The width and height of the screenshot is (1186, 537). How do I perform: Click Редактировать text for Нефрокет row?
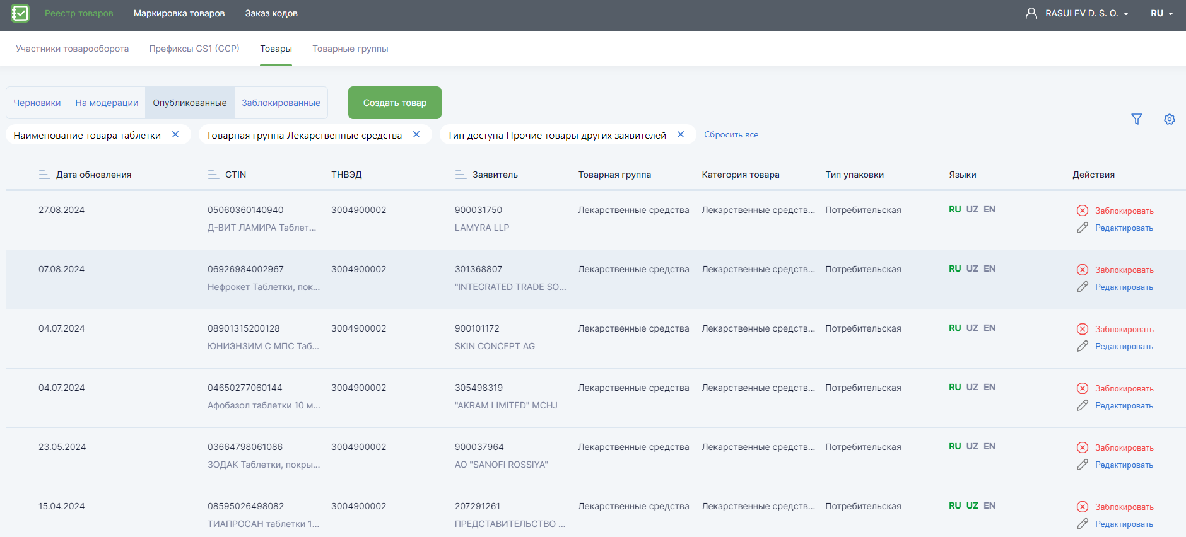coord(1124,287)
